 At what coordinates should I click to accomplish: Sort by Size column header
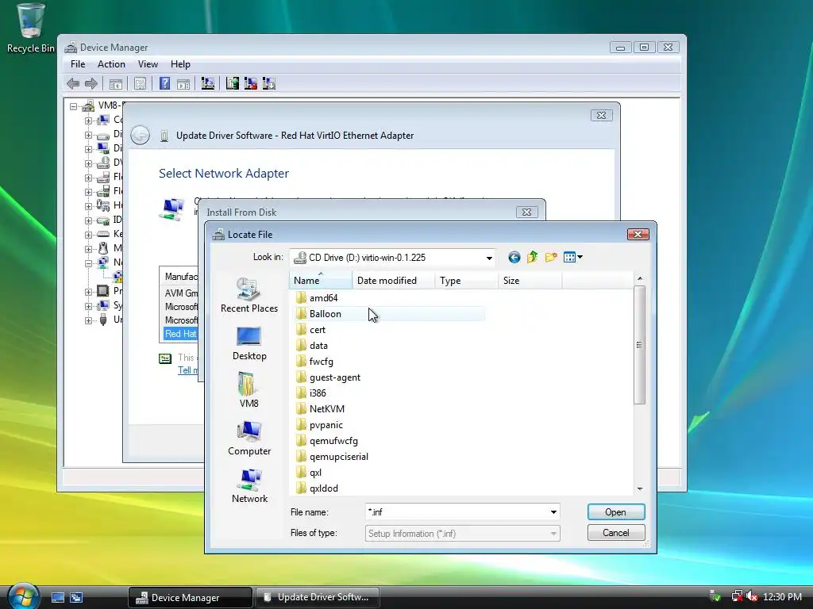click(530, 280)
